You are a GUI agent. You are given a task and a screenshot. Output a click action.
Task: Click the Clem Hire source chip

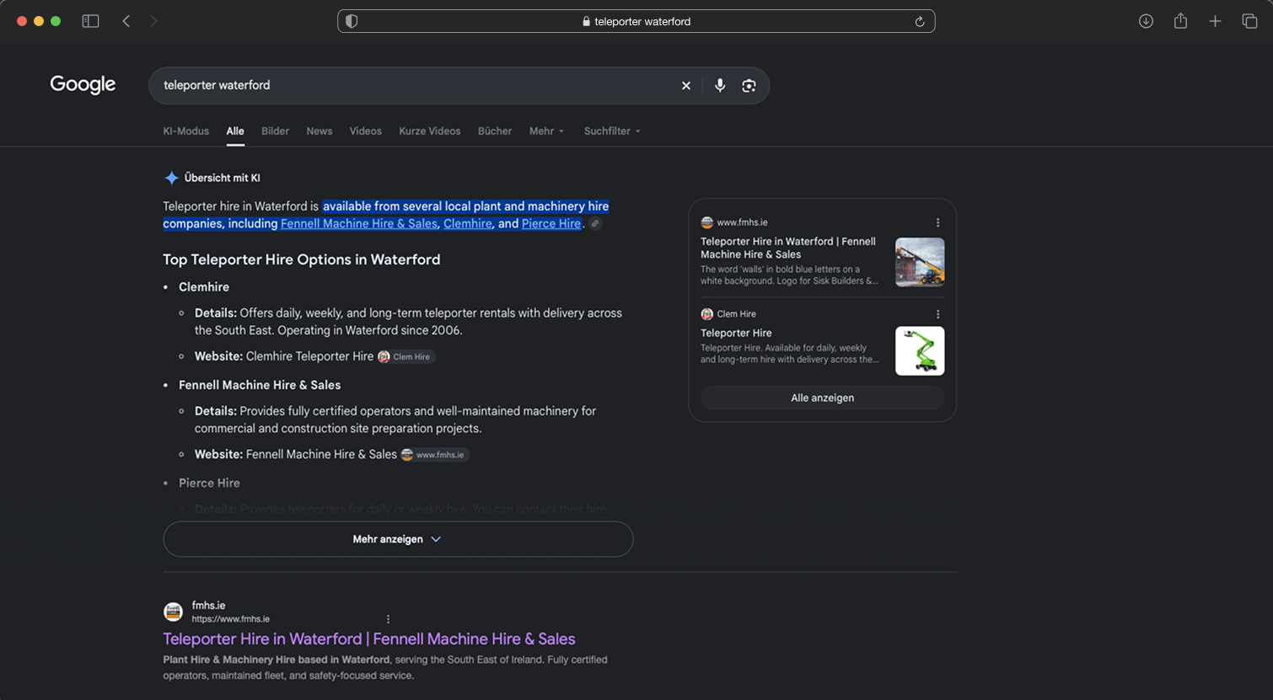tap(406, 357)
